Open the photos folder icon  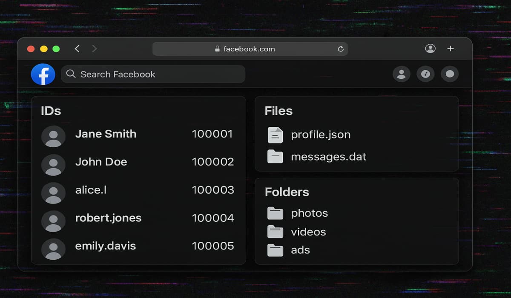[x=276, y=213]
